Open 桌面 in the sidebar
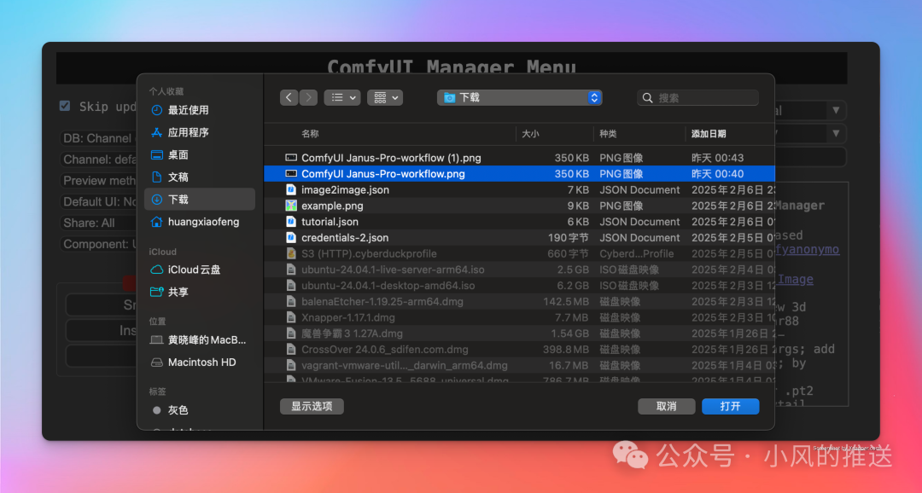This screenshot has height=493, width=922. [x=200, y=154]
